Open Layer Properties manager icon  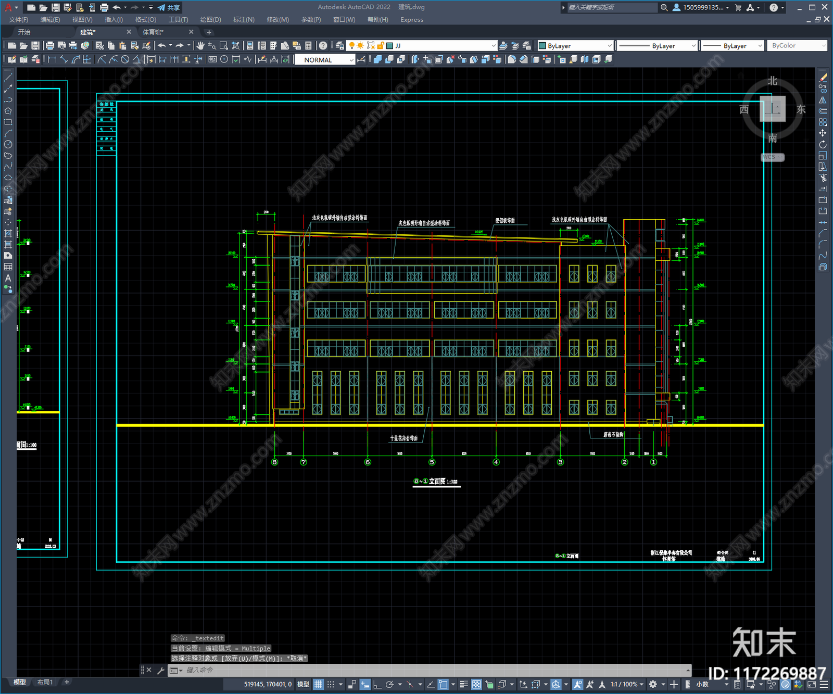339,46
